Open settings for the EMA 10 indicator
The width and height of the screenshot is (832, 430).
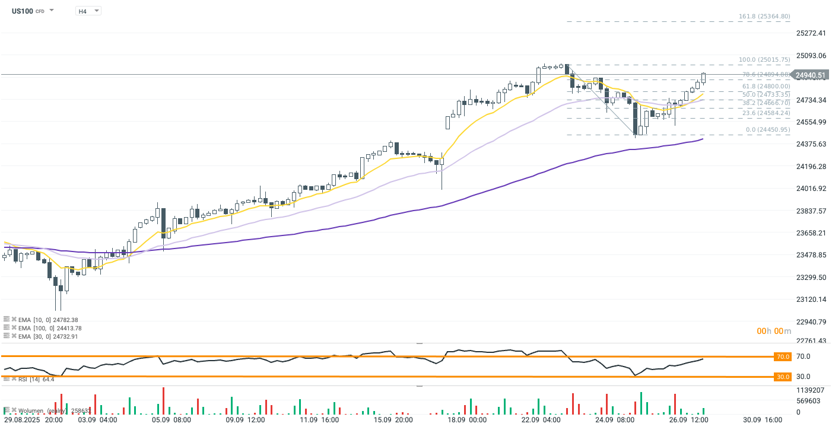tap(7, 320)
